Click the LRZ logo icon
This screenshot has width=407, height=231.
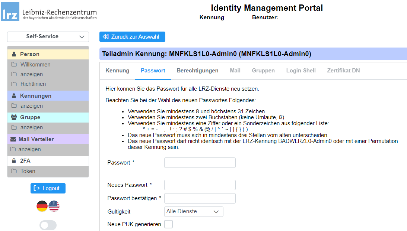[10, 12]
